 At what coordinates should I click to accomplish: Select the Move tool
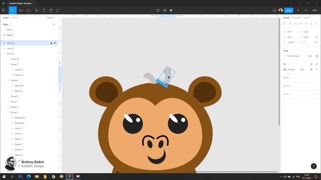[x=12, y=10]
